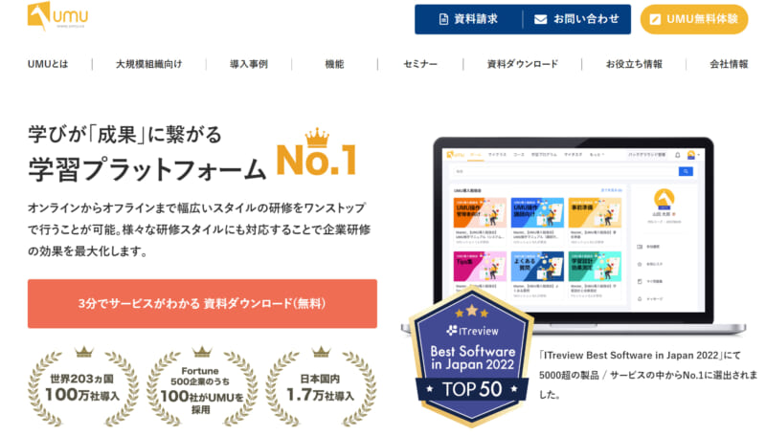The width and height of the screenshot is (766, 435).
Task: Click the Fortune 500企業 laurel badge
Action: click(201, 386)
